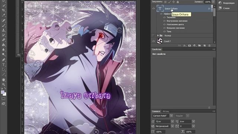Click the Слой 7 layer thumbnail
The height and width of the screenshot is (134, 238).
click(160, 41)
